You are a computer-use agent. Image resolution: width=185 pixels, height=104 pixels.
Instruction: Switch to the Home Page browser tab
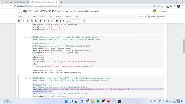(15, 2)
